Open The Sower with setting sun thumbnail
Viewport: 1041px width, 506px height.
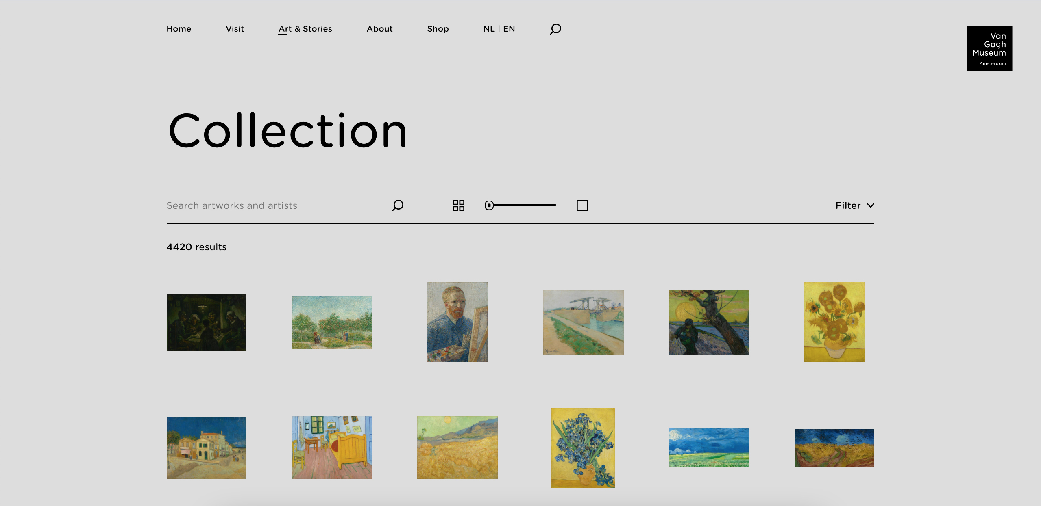pyautogui.click(x=709, y=322)
